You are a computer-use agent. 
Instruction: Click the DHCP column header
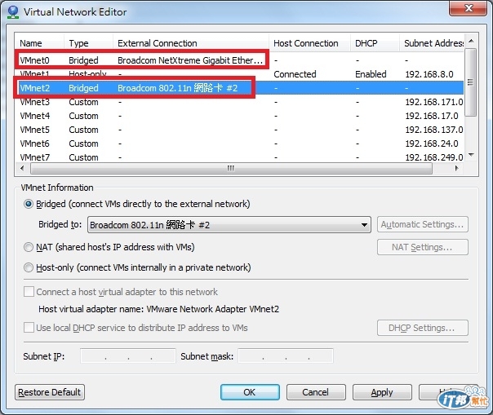pos(375,43)
